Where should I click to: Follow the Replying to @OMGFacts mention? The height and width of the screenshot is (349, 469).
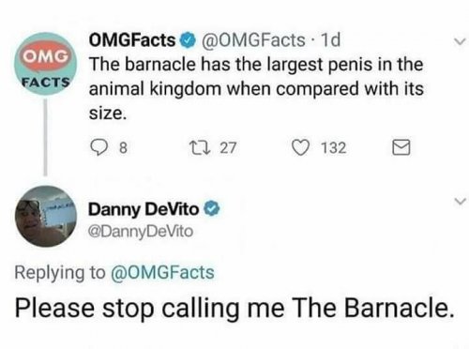tap(162, 272)
